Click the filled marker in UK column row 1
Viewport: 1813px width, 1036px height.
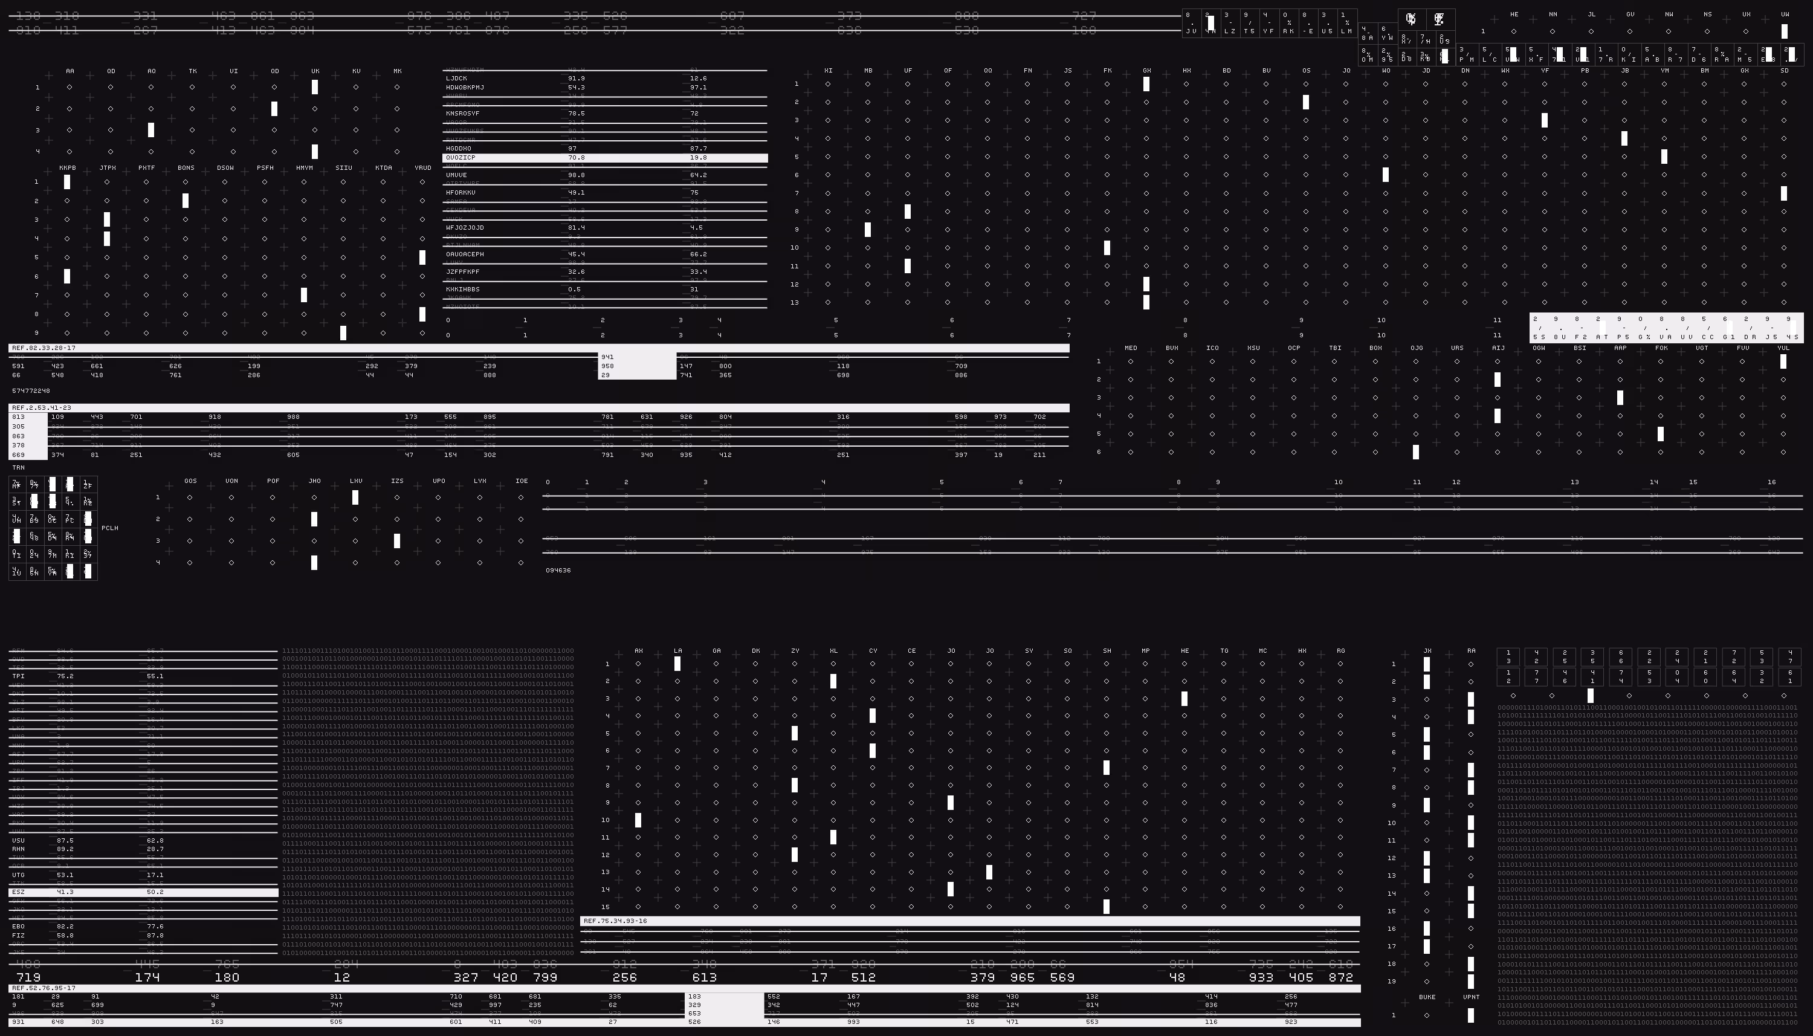click(x=314, y=88)
